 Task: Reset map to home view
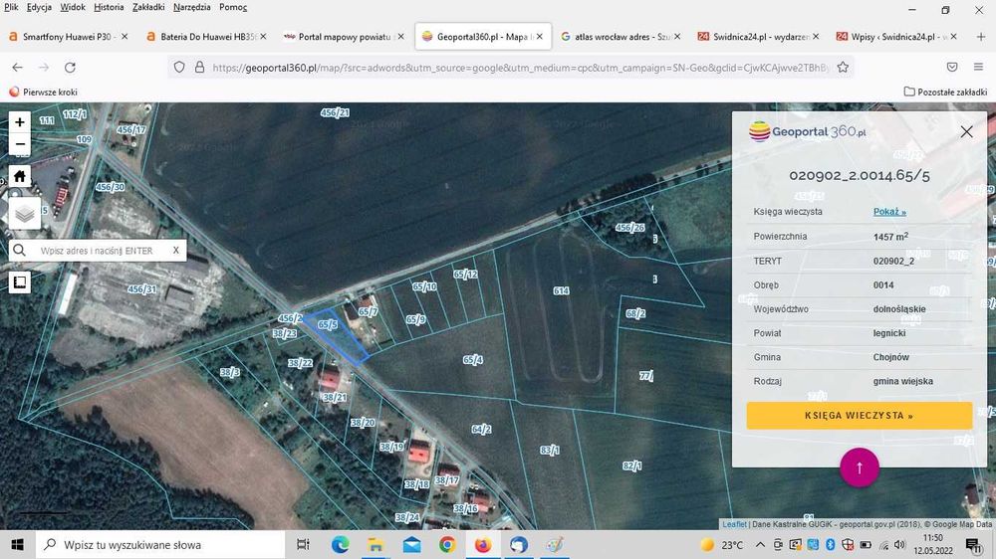coord(20,176)
